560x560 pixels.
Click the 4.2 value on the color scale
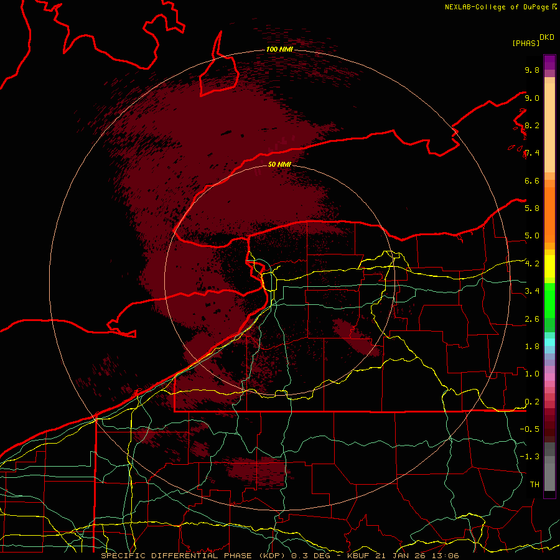(x=532, y=264)
